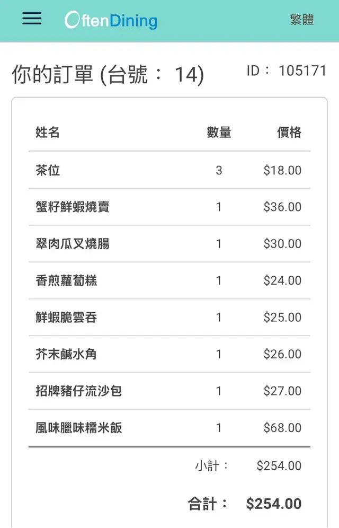Screen dimensions: 339x528
Task: Switch language with 繁體 button
Action: (302, 20)
